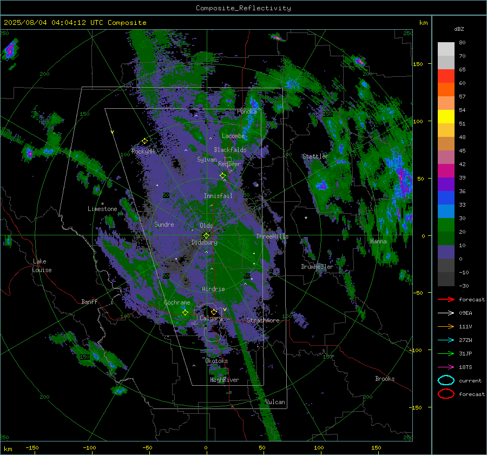Image resolution: width=487 pixels, height=455 pixels.
Task: Click the Limestone label
Action: point(102,209)
